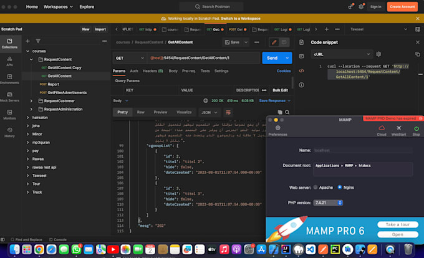Screen dimensions: 424x258
Task: Open Postman settings gear in header
Action: coord(361,6)
